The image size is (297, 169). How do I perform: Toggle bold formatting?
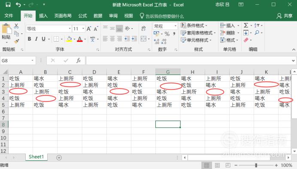point(29,39)
